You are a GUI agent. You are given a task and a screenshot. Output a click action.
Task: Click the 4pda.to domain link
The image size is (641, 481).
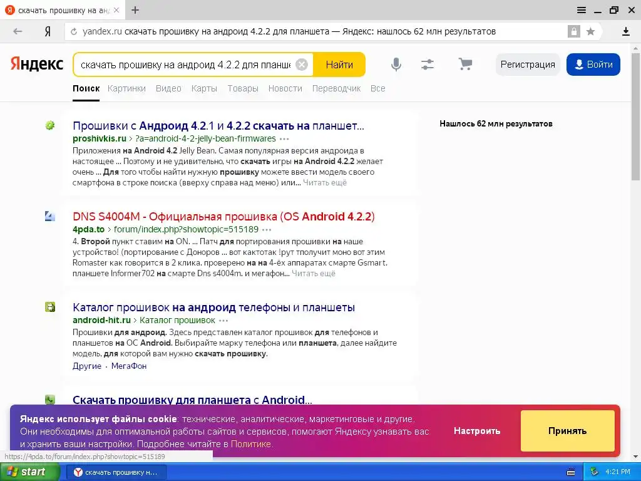coord(89,229)
